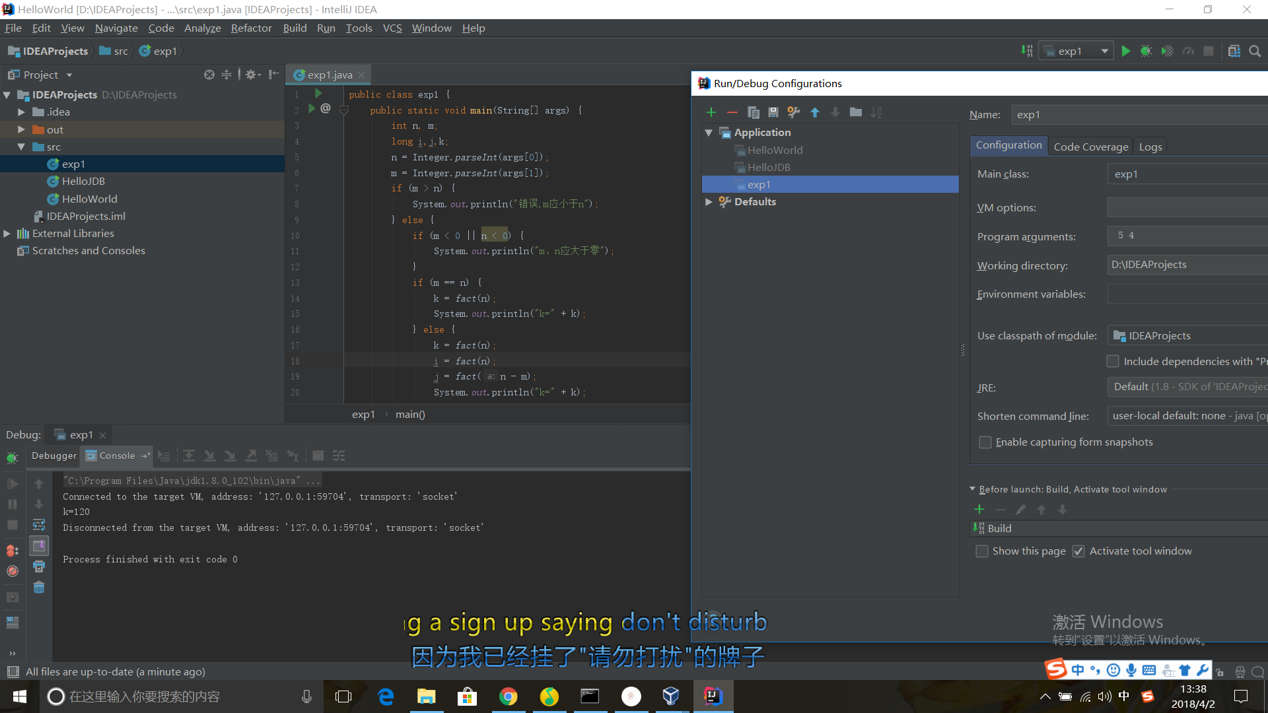Check the Show this page checkbox
The image size is (1268, 713).
(x=982, y=551)
